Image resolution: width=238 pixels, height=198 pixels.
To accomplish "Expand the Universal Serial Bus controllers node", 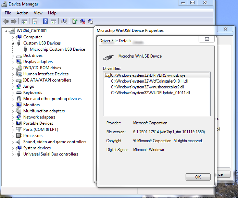I will (x=13, y=154).
